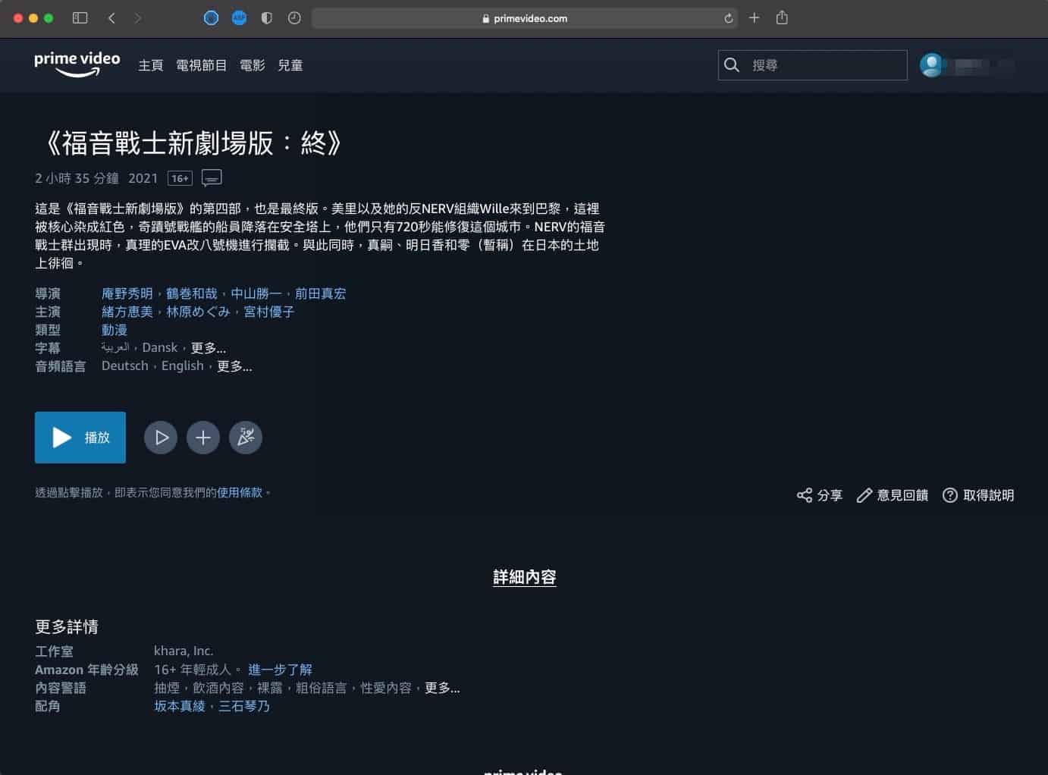Open the 電視節目 navigation menu
Image resolution: width=1048 pixels, height=775 pixels.
tap(201, 65)
